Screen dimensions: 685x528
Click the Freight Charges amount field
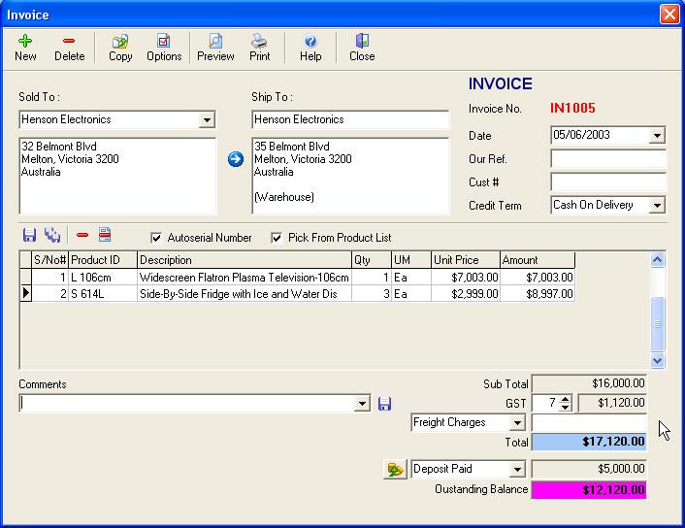click(x=589, y=422)
